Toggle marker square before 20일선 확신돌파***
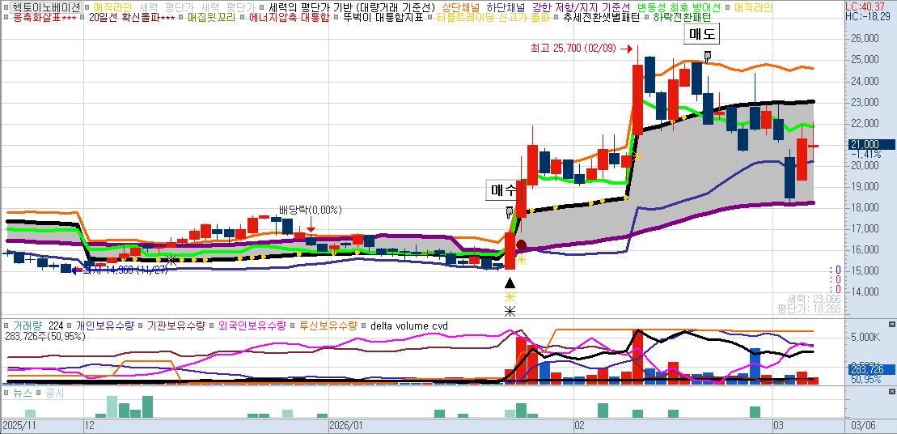897x434 pixels. 83,17
